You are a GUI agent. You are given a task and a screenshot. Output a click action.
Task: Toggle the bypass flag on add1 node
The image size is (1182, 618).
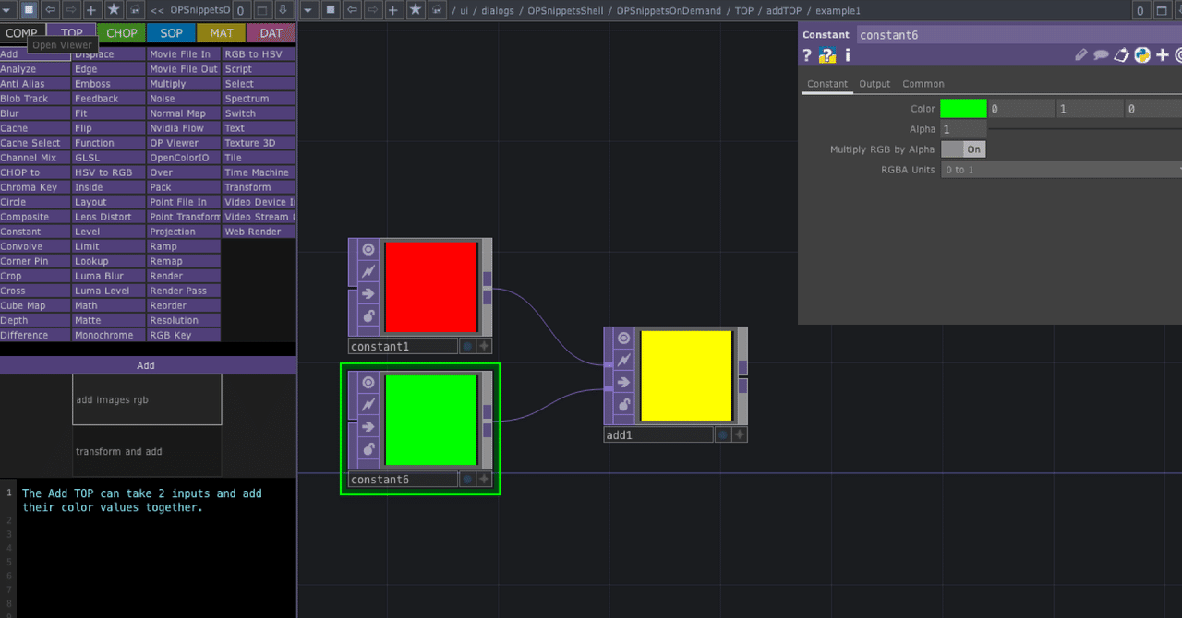[623, 360]
